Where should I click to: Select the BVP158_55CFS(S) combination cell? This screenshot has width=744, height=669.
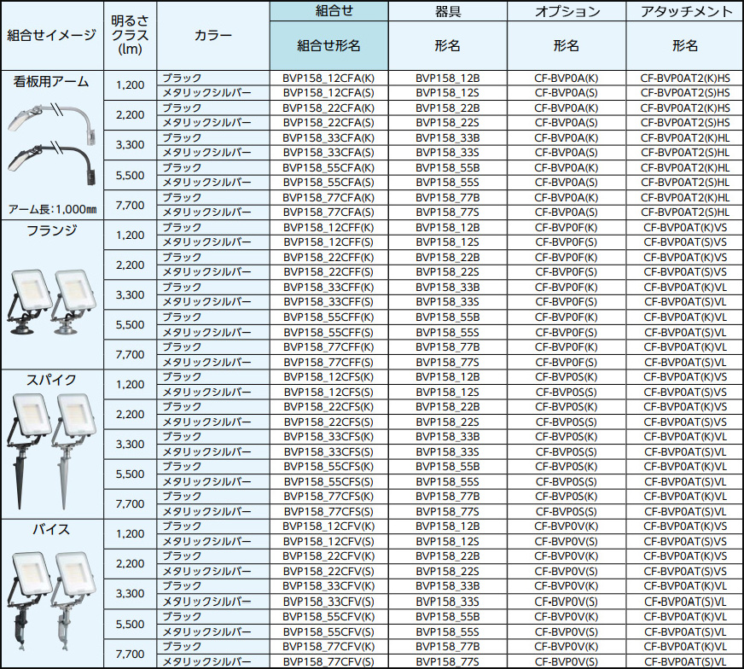328,481
